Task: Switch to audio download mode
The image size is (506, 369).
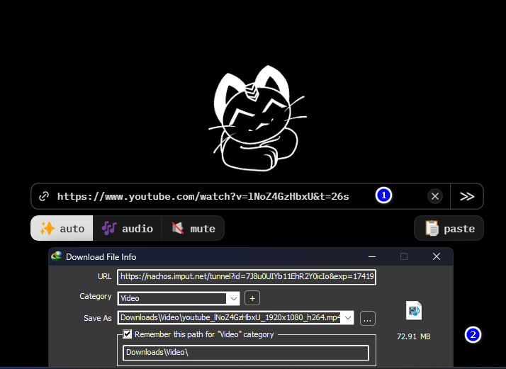Action: coord(127,228)
